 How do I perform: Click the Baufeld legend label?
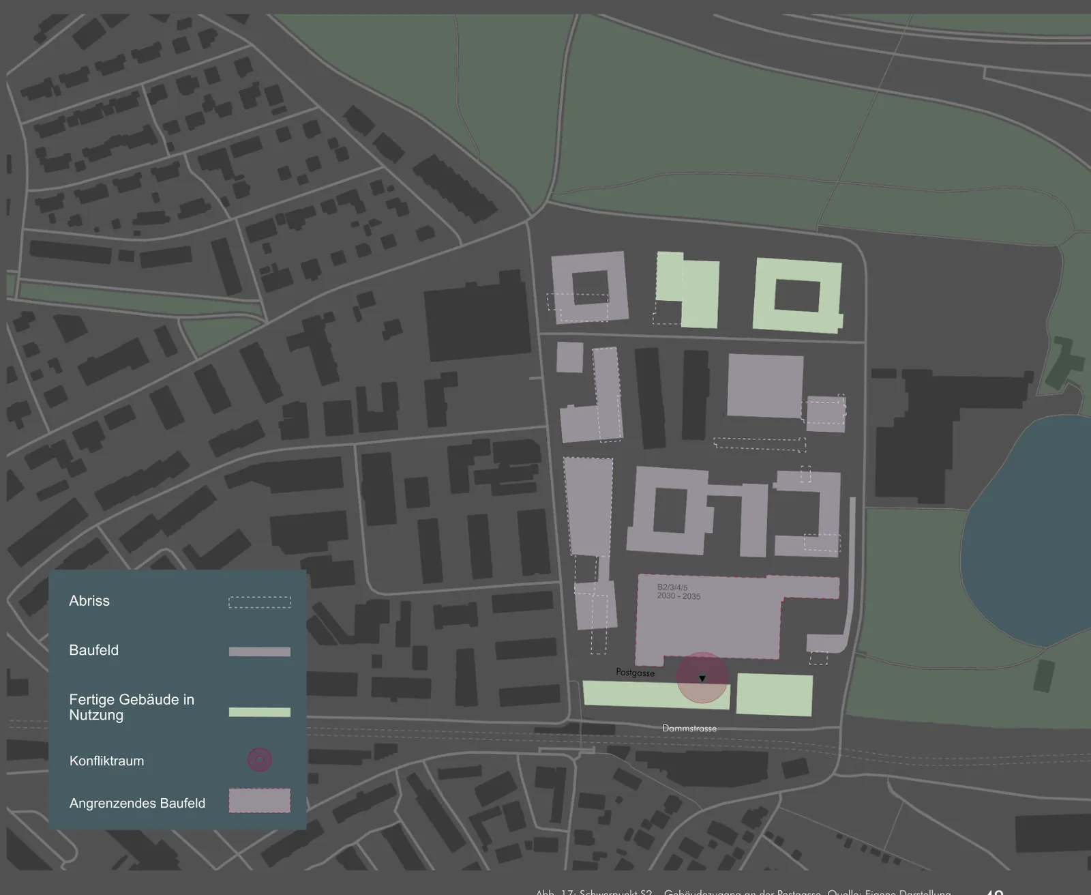pyautogui.click(x=94, y=650)
